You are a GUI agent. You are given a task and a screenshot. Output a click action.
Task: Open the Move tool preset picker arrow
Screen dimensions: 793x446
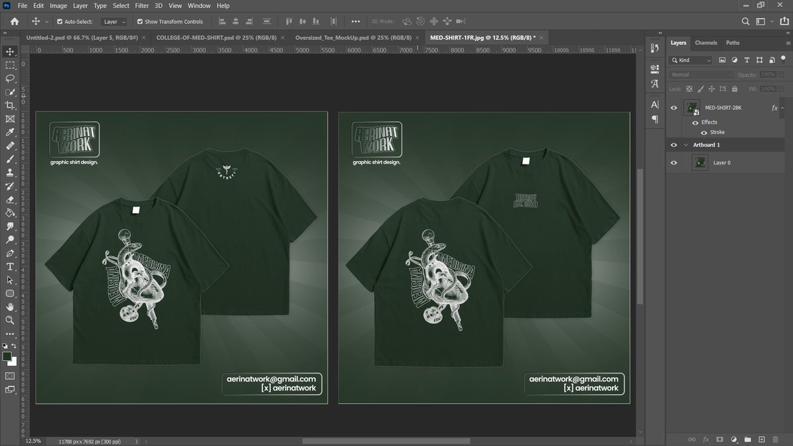[46, 21]
